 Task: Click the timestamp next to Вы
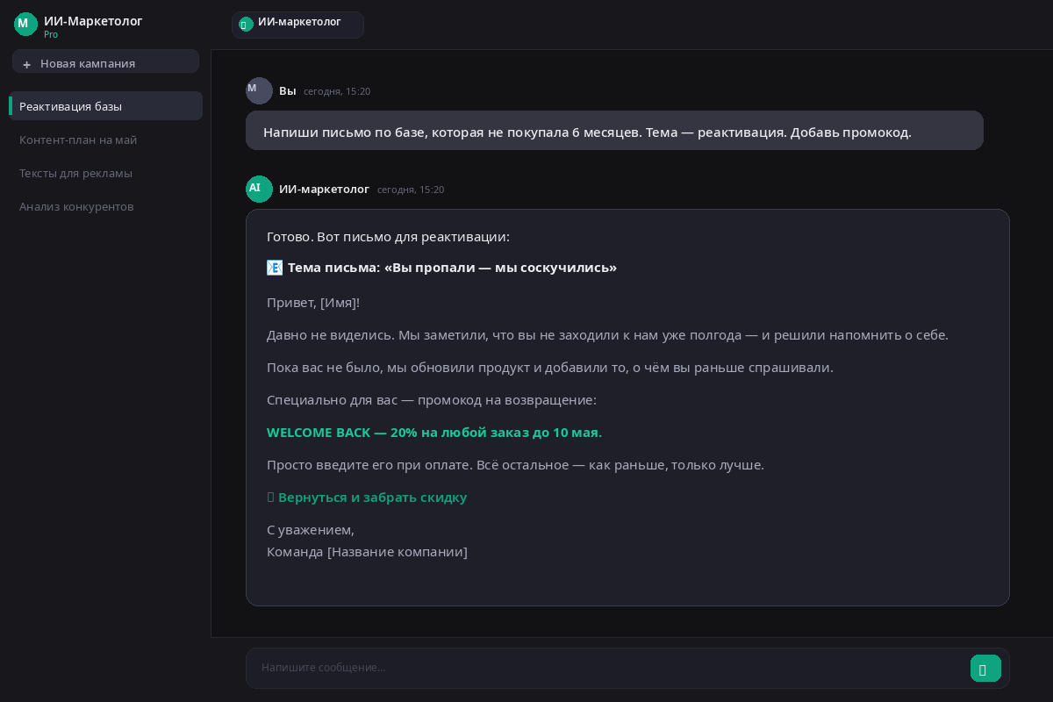click(337, 91)
